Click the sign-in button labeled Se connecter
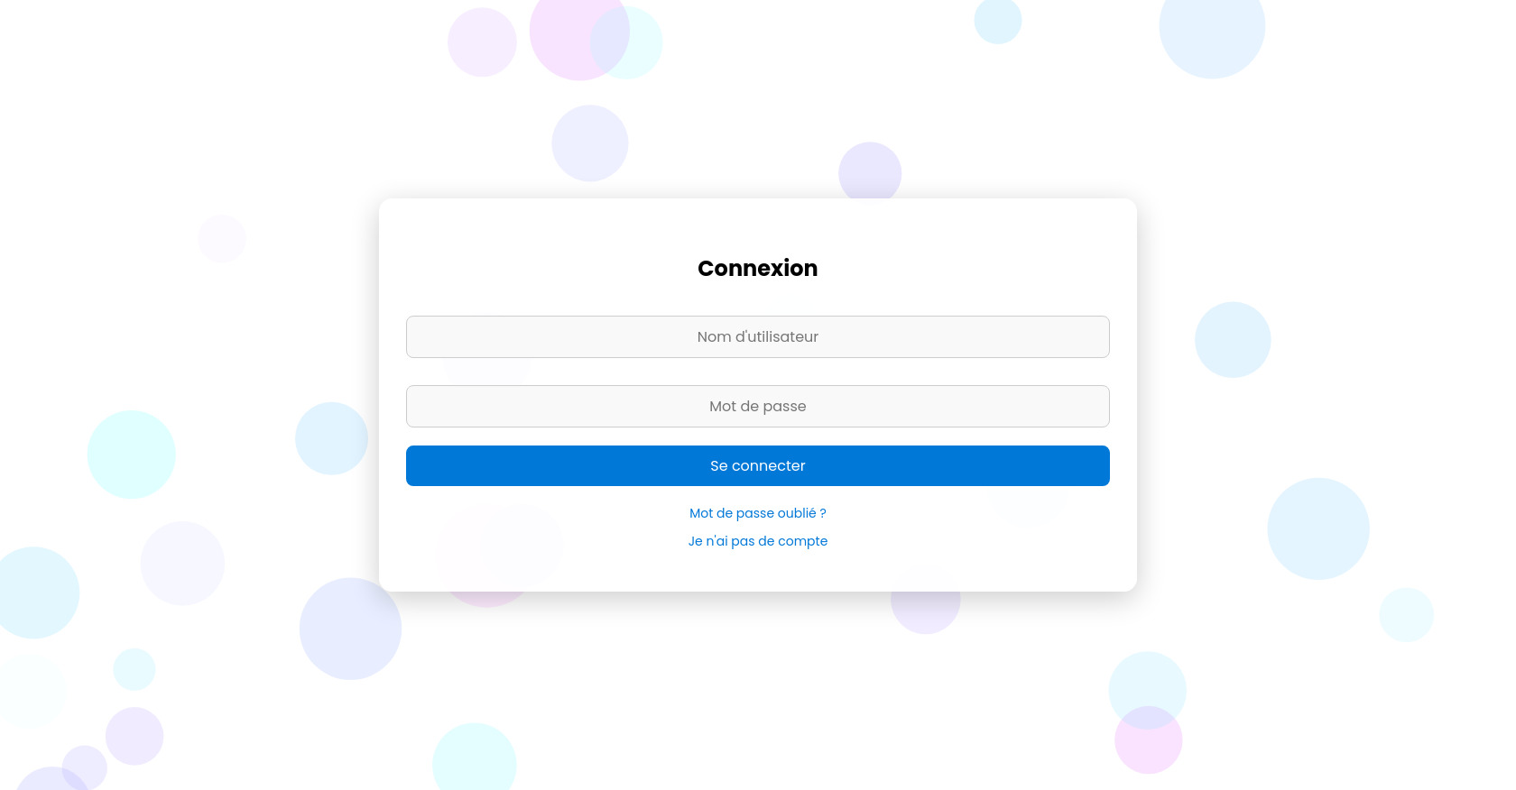This screenshot has height=790, width=1516. (x=758, y=465)
